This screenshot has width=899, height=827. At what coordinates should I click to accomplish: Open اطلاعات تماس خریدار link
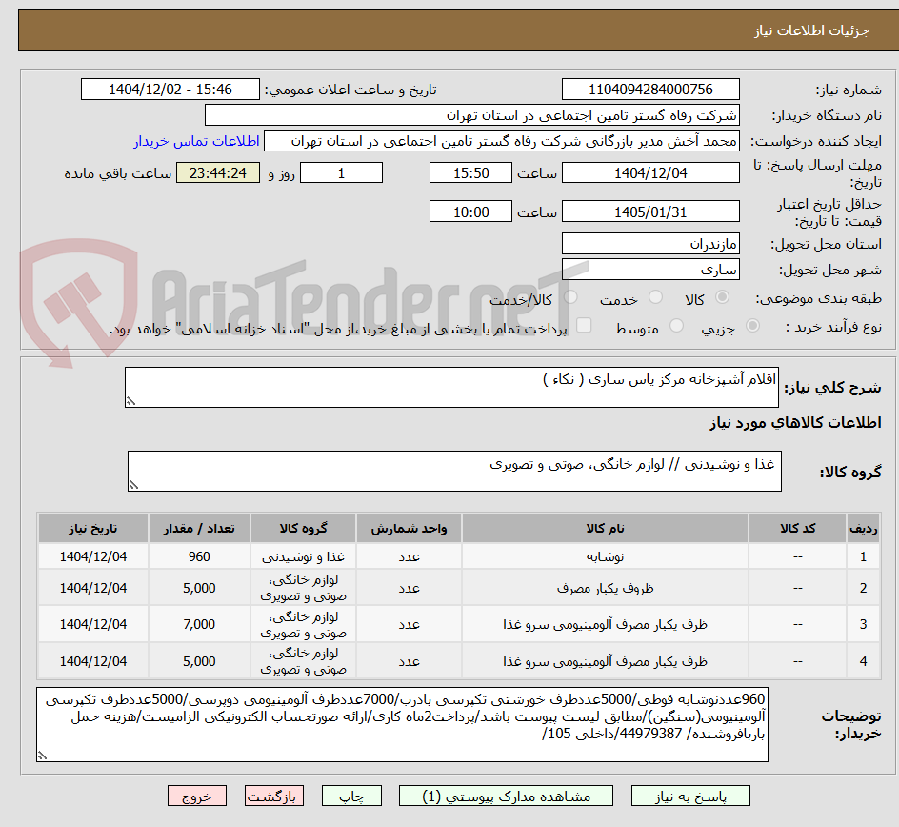[x=196, y=141]
